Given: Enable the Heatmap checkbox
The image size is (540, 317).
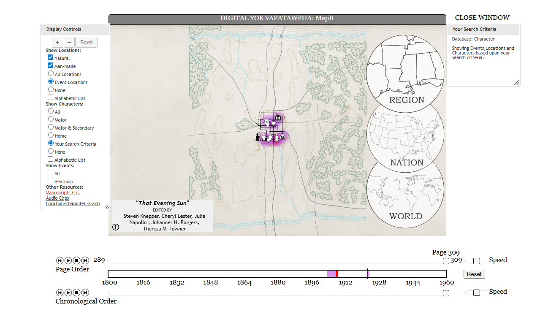Looking at the screenshot, I should coord(51,181).
